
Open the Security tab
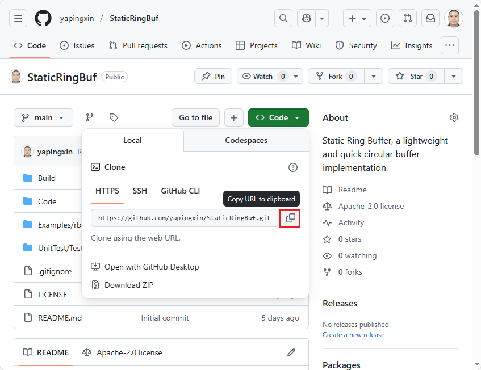(356, 45)
